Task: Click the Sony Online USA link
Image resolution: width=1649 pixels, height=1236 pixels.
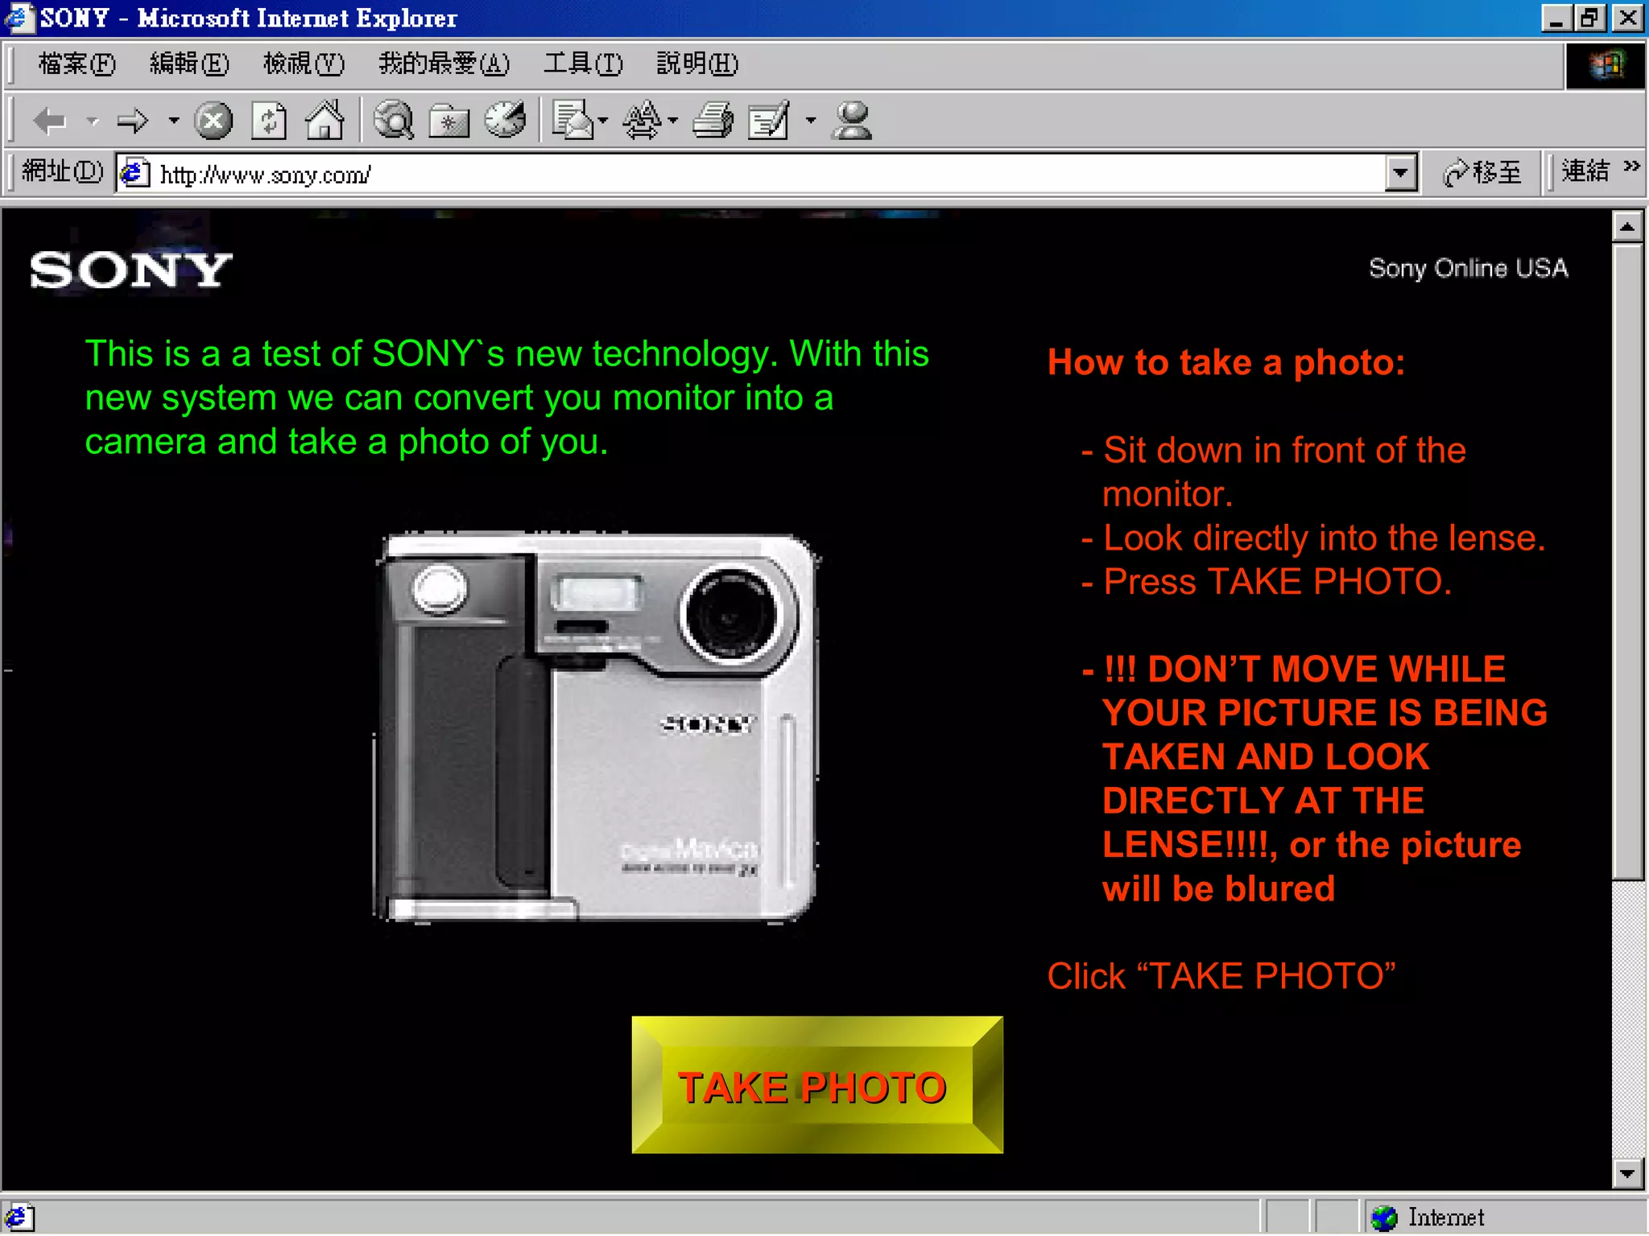Action: 1468,269
